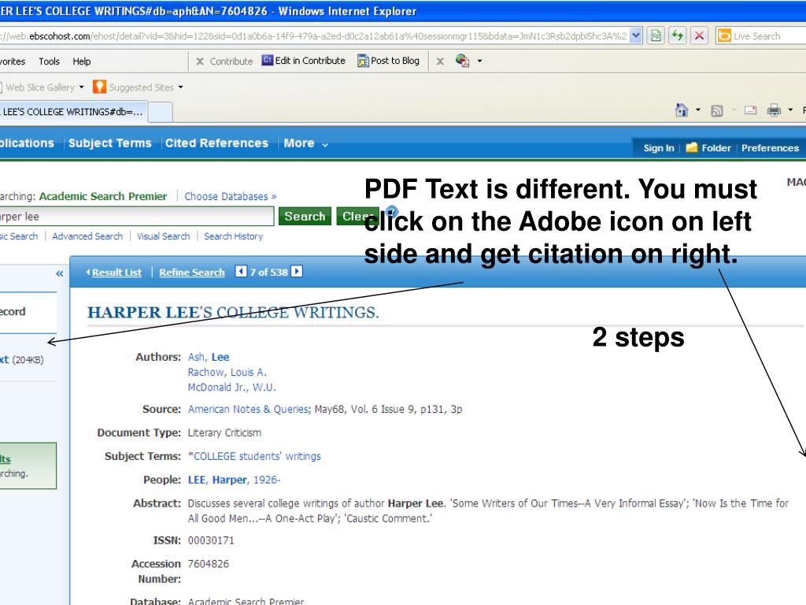Open the Web Slice Gallery dropdown
The width and height of the screenshot is (806, 605).
(81, 87)
